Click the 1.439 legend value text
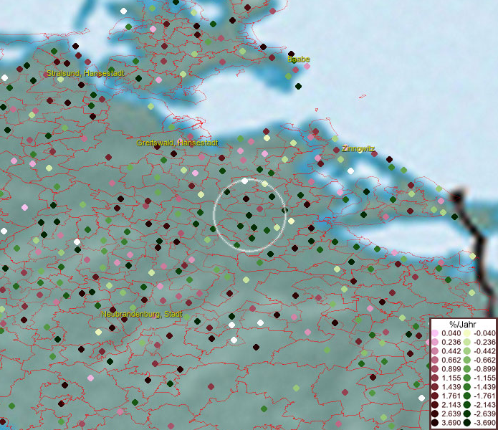Screen dimensions: 498x430 451,387
